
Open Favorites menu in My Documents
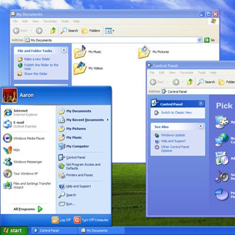point(50,21)
